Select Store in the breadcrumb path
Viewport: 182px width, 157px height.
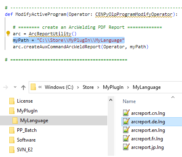click(88, 87)
